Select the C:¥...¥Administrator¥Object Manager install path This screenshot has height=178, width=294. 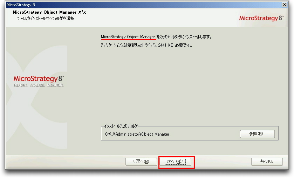pyautogui.click(x=137, y=134)
